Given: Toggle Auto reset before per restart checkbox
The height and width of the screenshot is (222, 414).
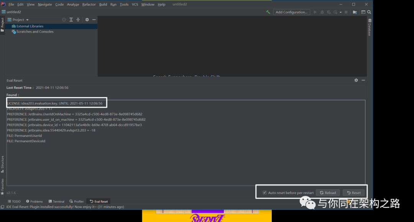Looking at the screenshot, I should pos(264,193).
